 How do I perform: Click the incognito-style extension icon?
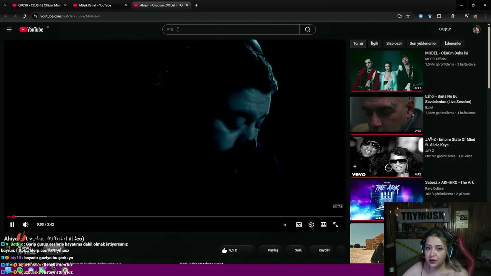[x=453, y=16]
